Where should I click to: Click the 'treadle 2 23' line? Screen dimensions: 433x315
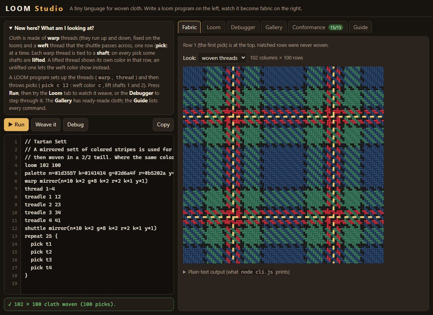point(43,204)
